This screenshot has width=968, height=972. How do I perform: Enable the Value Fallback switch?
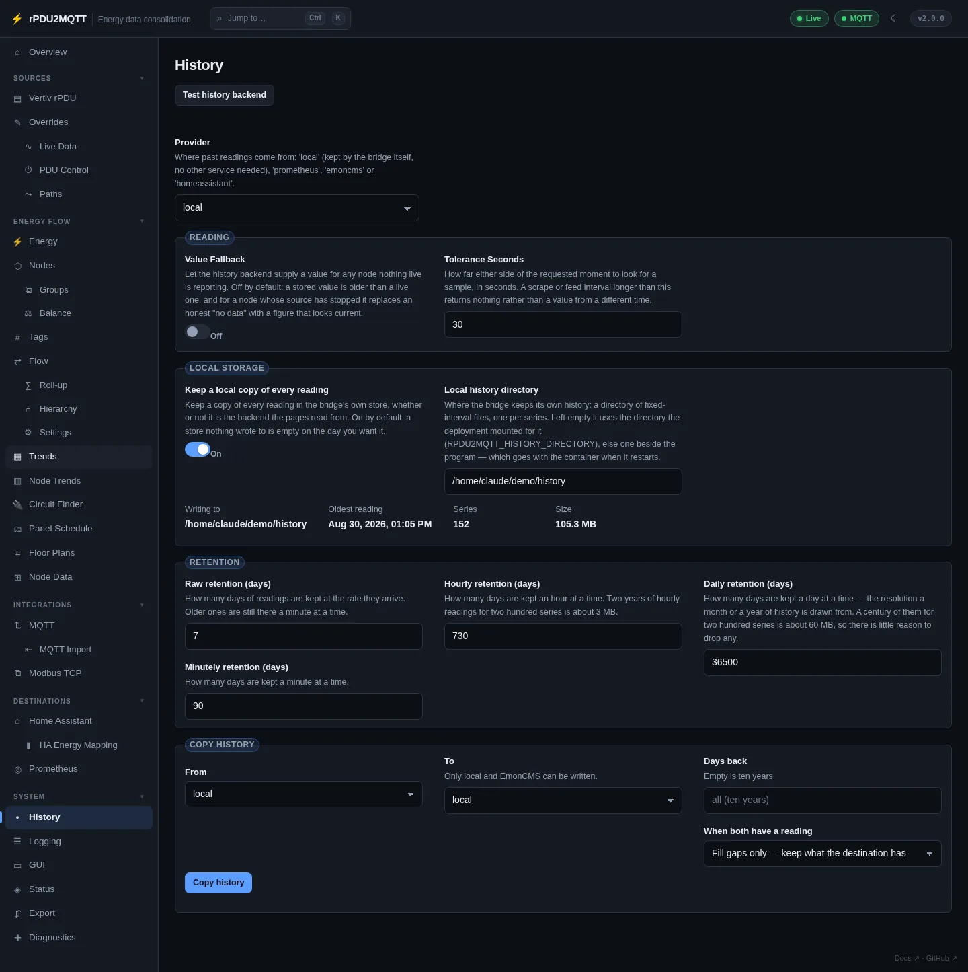[198, 332]
